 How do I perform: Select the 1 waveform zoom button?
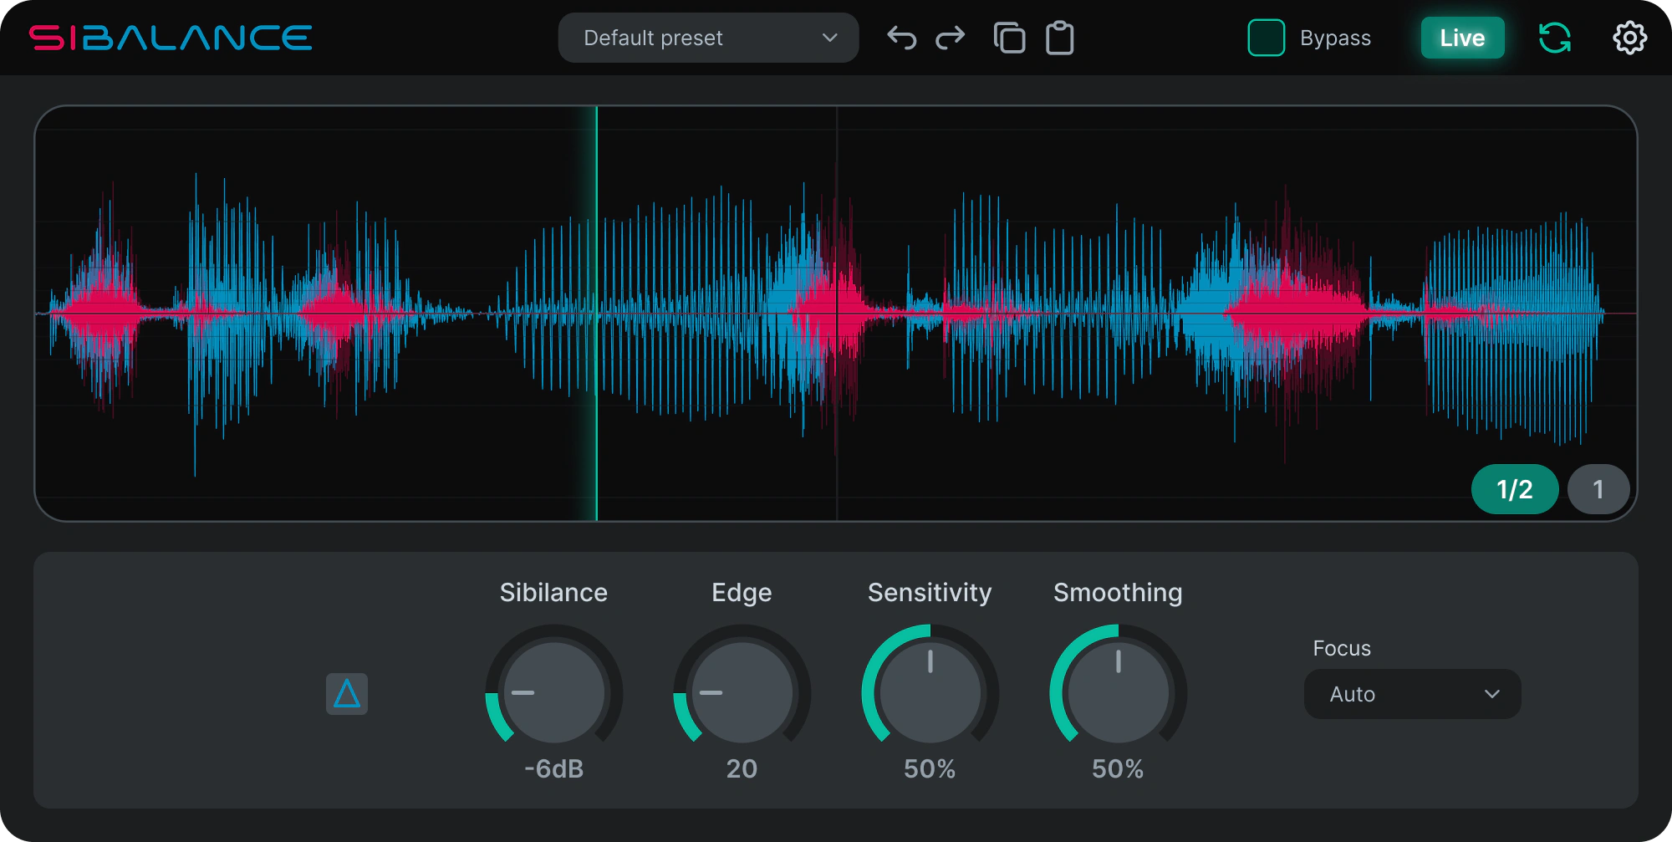(x=1598, y=489)
